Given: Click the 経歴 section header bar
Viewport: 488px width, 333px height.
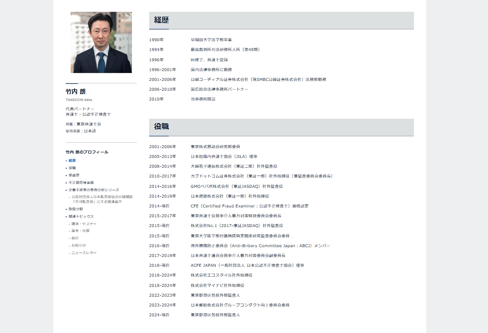Looking at the screenshot, I should (282, 21).
